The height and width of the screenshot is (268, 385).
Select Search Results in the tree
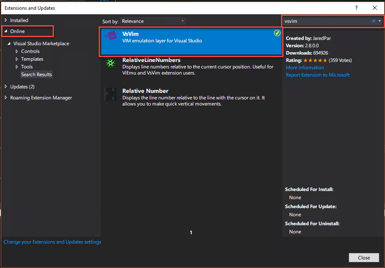pos(36,75)
